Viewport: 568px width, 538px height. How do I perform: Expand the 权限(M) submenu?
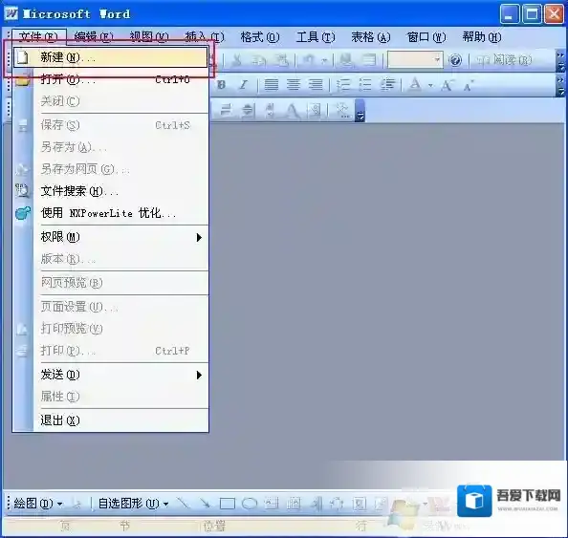click(111, 237)
